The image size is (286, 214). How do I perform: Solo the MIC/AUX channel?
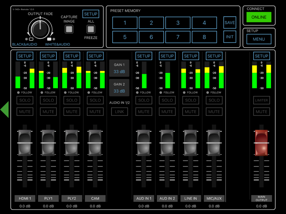point(214,100)
